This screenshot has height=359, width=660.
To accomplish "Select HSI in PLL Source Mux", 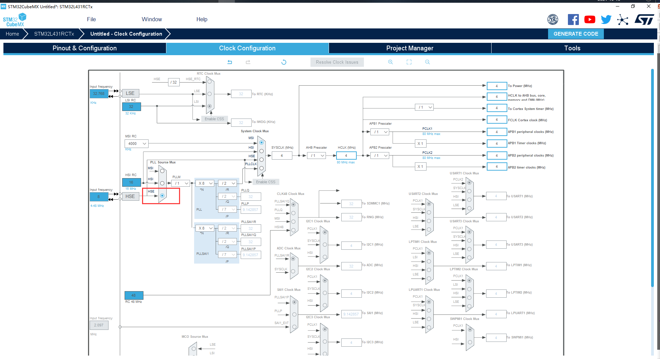I will pyautogui.click(x=162, y=183).
